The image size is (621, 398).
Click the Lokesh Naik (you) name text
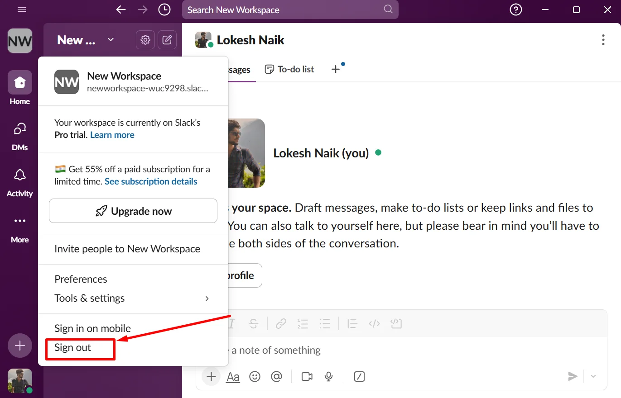(321, 153)
